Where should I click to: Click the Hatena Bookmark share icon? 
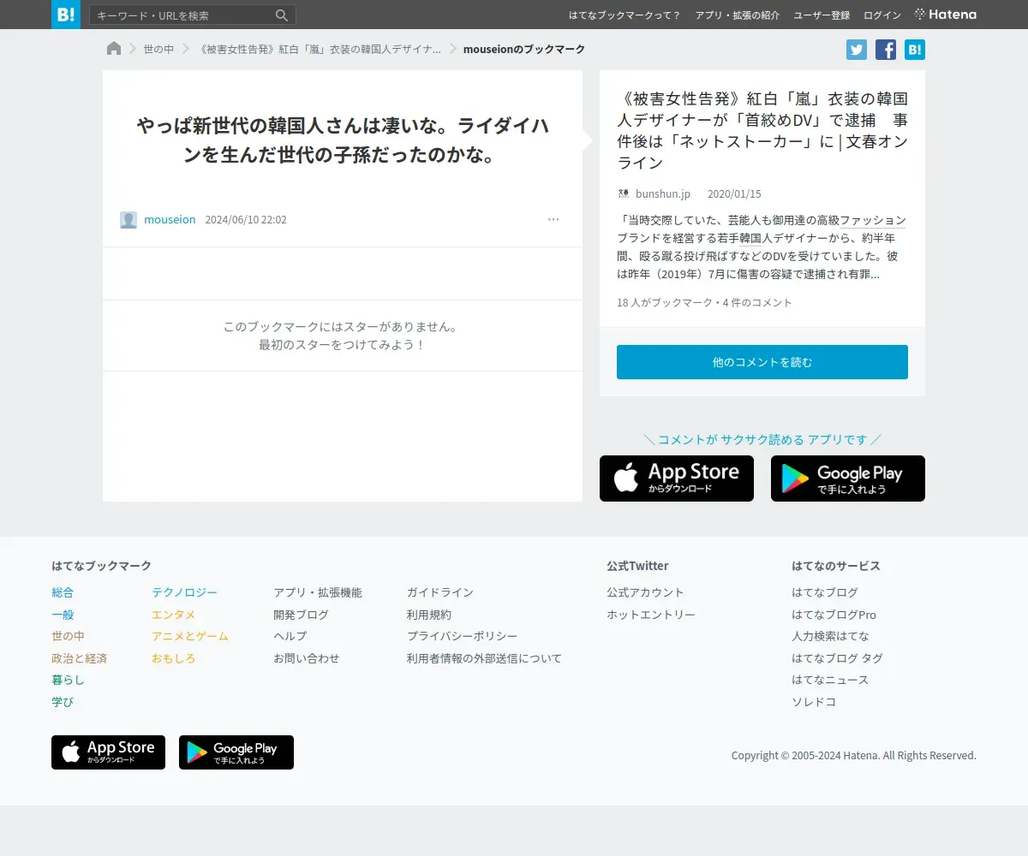pos(915,50)
